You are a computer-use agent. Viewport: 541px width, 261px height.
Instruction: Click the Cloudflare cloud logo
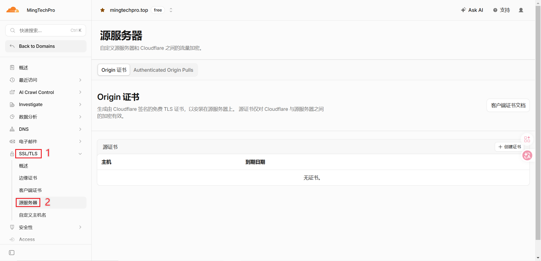[13, 10]
